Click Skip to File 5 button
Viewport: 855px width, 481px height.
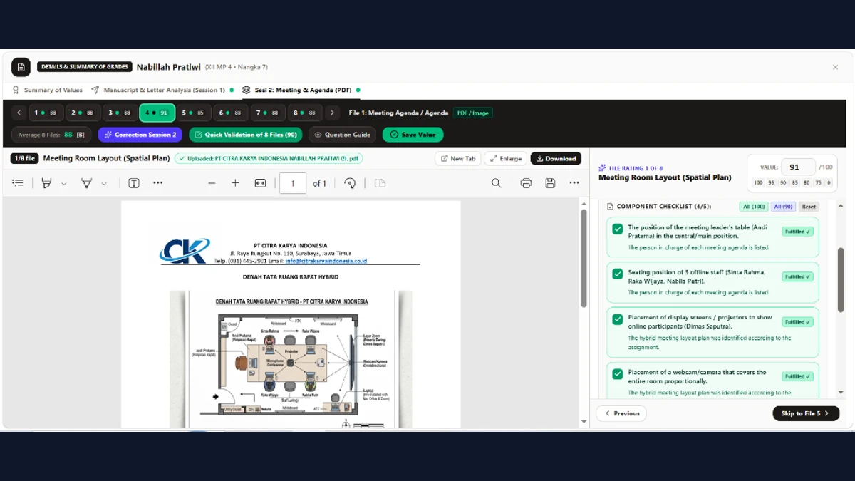click(806, 413)
